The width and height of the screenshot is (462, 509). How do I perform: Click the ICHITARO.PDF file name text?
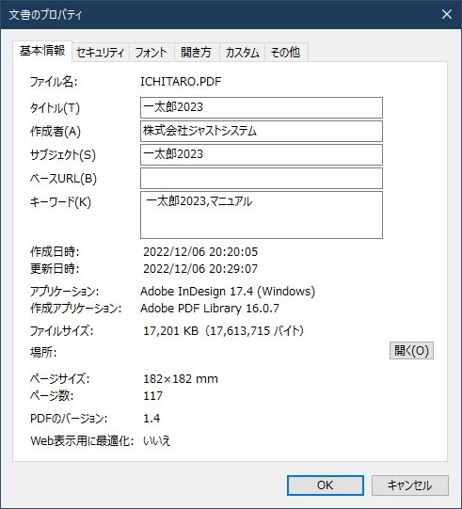[x=181, y=82]
